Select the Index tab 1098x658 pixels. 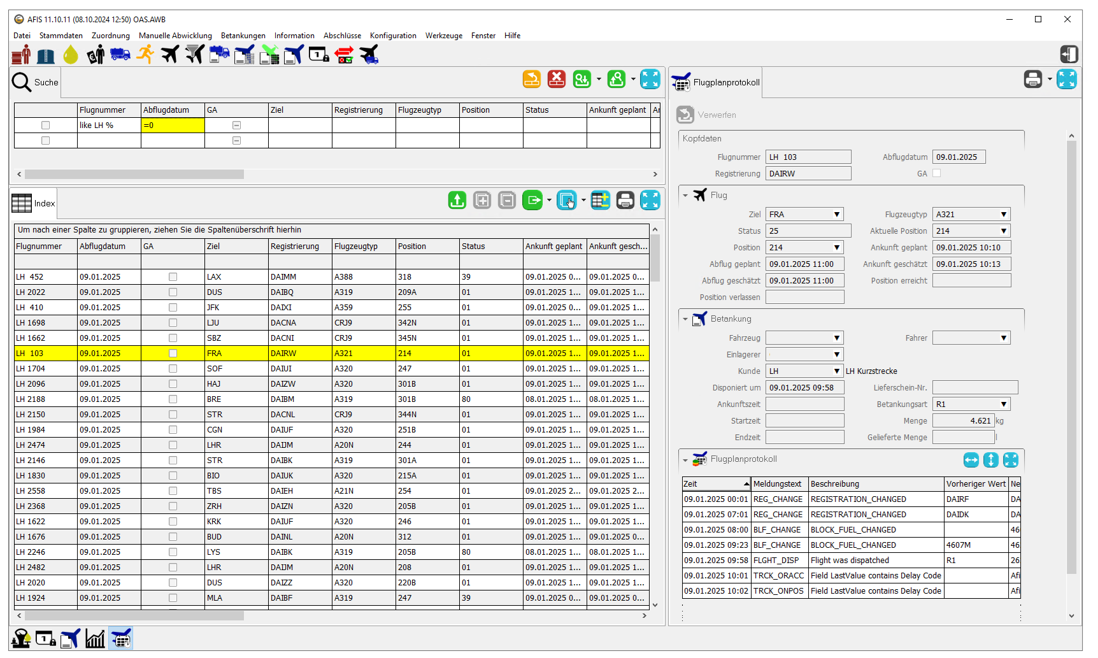(x=34, y=204)
